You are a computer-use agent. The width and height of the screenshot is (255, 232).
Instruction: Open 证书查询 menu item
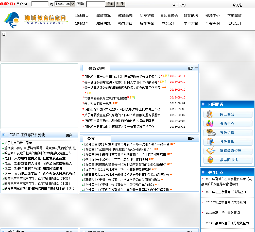(213, 23)
